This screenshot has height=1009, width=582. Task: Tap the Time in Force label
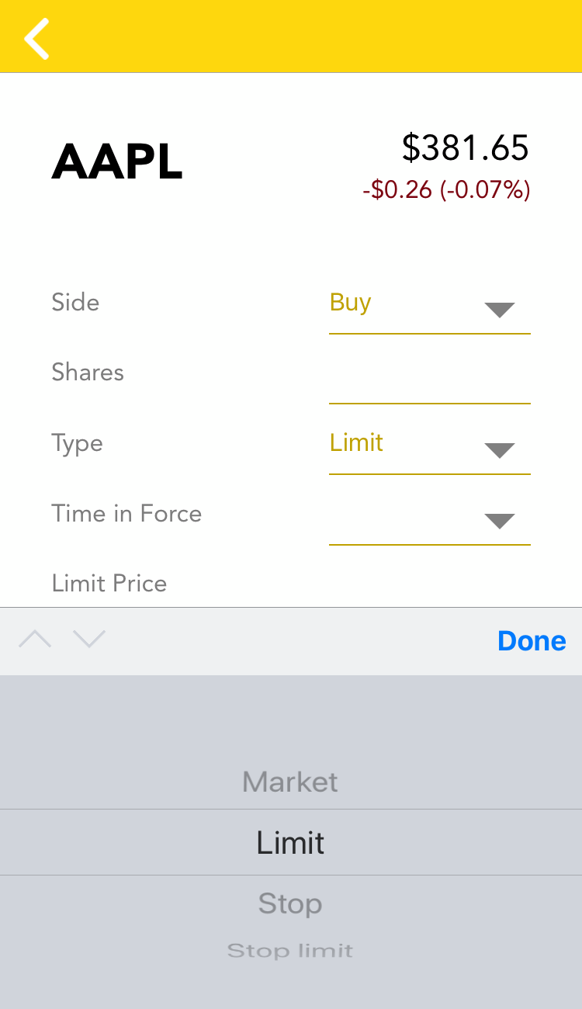pos(126,514)
